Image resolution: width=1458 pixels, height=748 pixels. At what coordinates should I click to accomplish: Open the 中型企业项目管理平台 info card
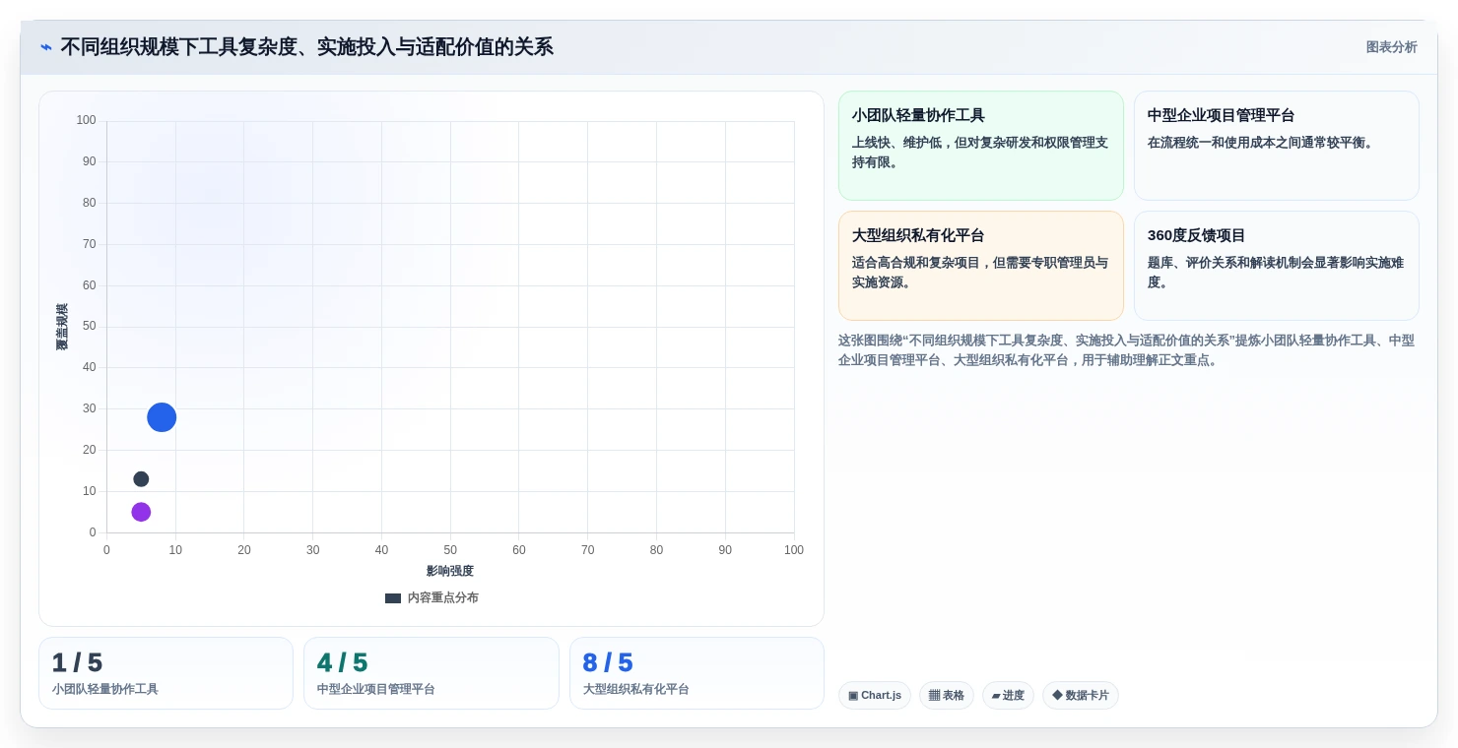(x=1277, y=146)
